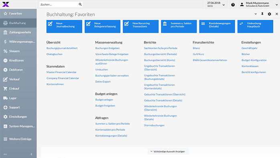Click the Steuern percent icon
Screen dimensions: 280x158
tap(5, 51)
